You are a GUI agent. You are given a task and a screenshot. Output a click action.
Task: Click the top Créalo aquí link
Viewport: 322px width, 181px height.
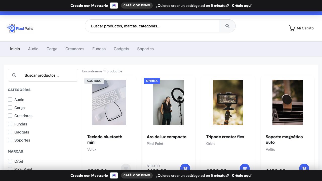[242, 6]
